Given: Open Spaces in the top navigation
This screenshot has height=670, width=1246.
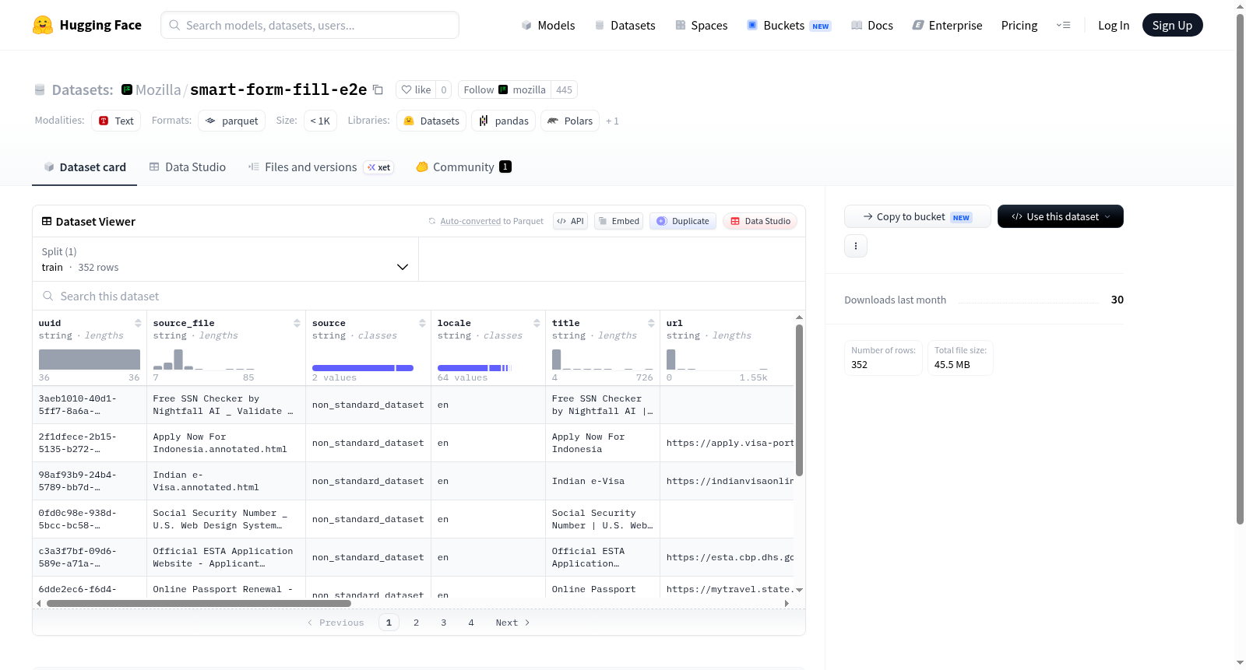Looking at the screenshot, I should coord(701,25).
